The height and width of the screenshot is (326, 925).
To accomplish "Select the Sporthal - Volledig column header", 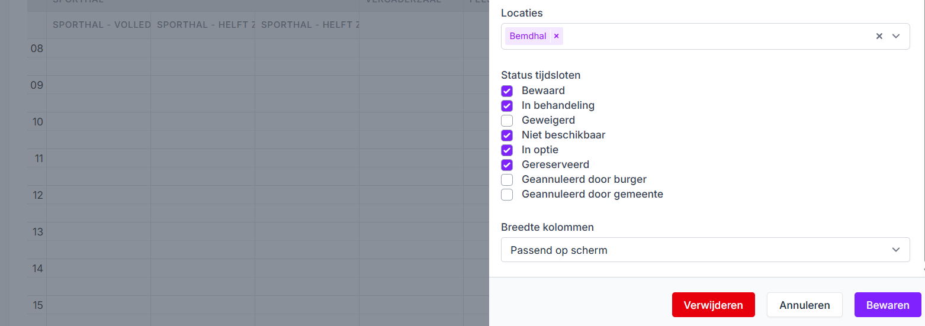I will point(99,25).
